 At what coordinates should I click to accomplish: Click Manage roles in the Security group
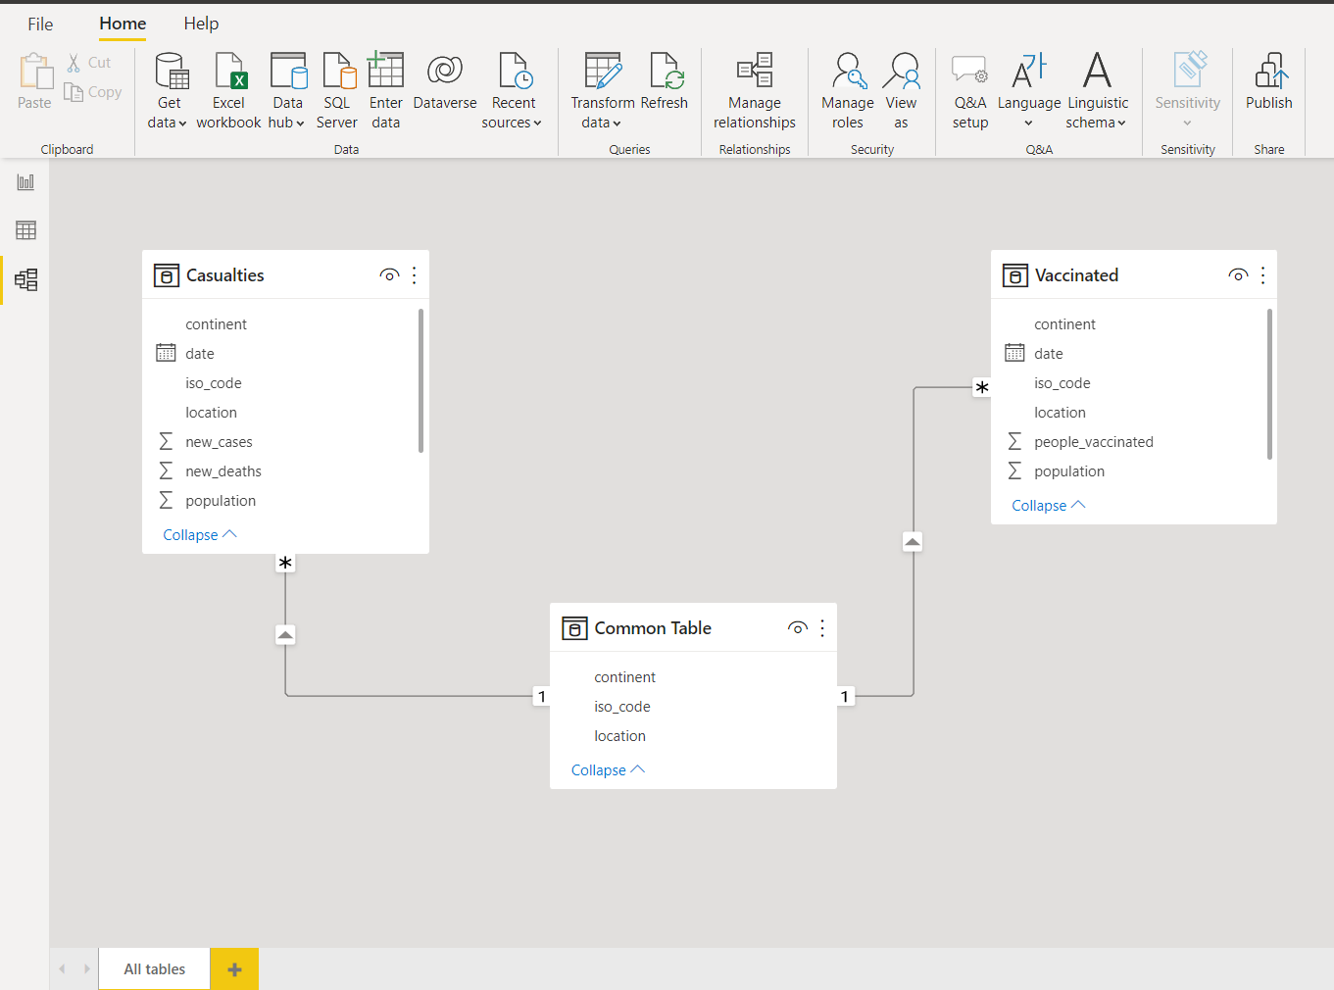(847, 89)
